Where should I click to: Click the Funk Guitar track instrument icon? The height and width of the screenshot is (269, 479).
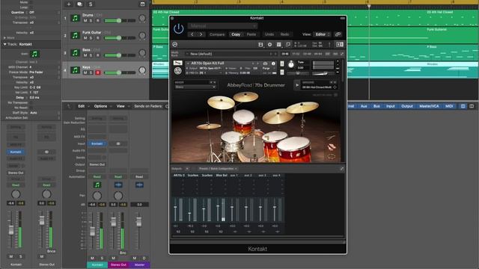coord(75,36)
